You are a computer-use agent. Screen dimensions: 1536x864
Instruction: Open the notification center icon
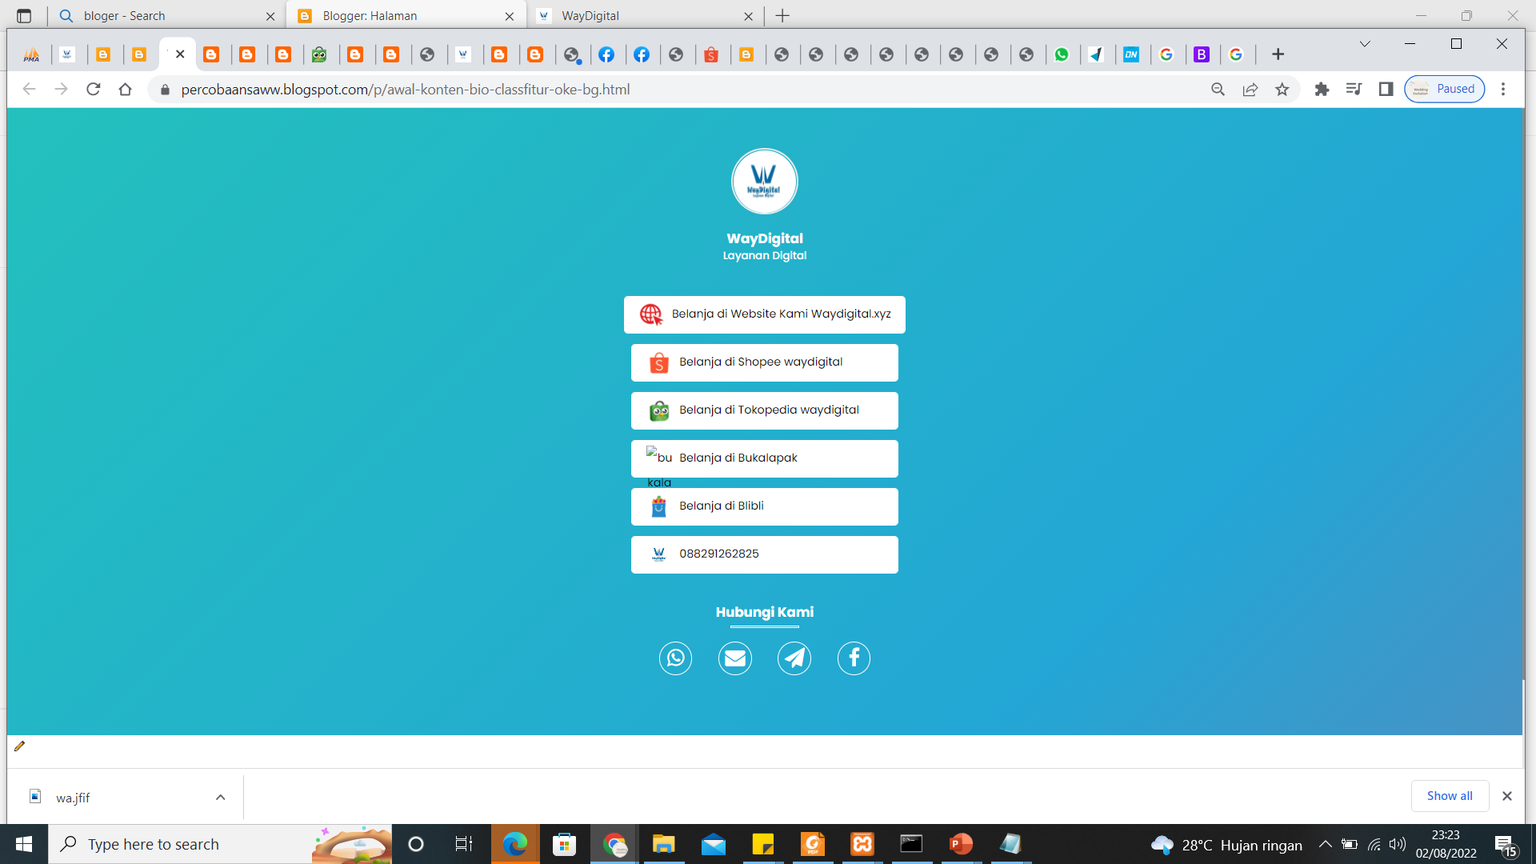click(x=1505, y=845)
